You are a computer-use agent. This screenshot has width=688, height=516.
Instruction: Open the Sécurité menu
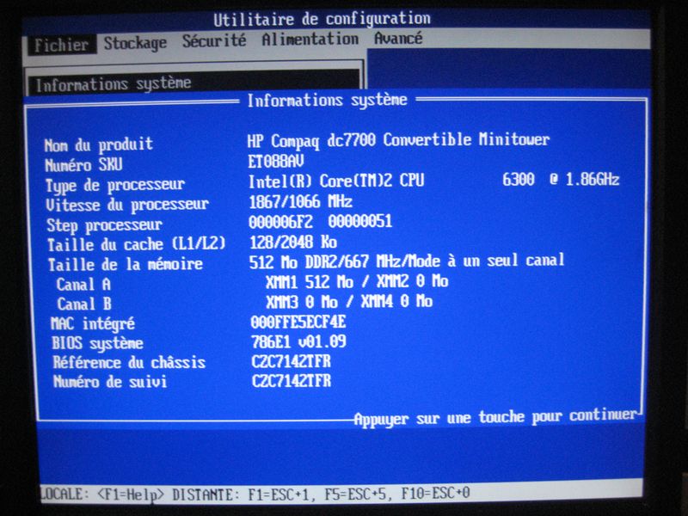coord(214,40)
